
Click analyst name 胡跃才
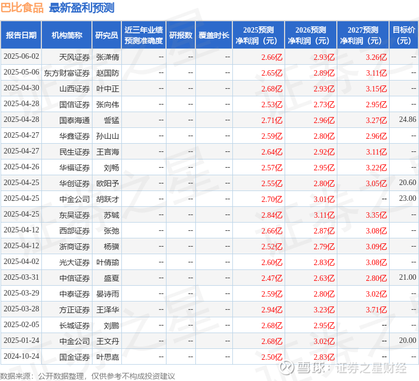[107, 199]
